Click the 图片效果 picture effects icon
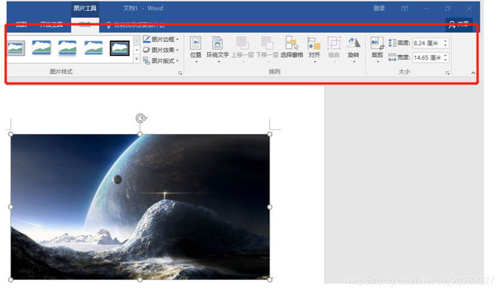The image size is (500, 292). (147, 50)
